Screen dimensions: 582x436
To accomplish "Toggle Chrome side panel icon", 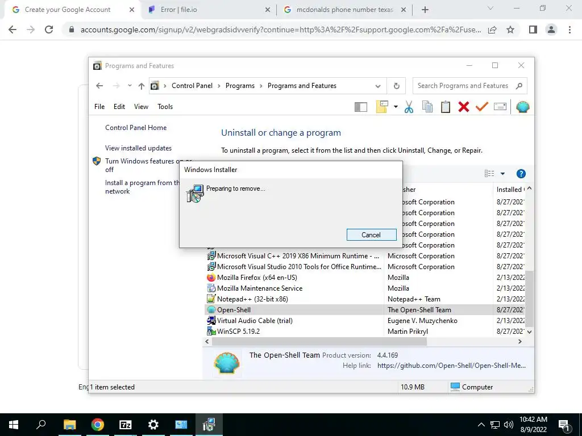I will click(533, 30).
